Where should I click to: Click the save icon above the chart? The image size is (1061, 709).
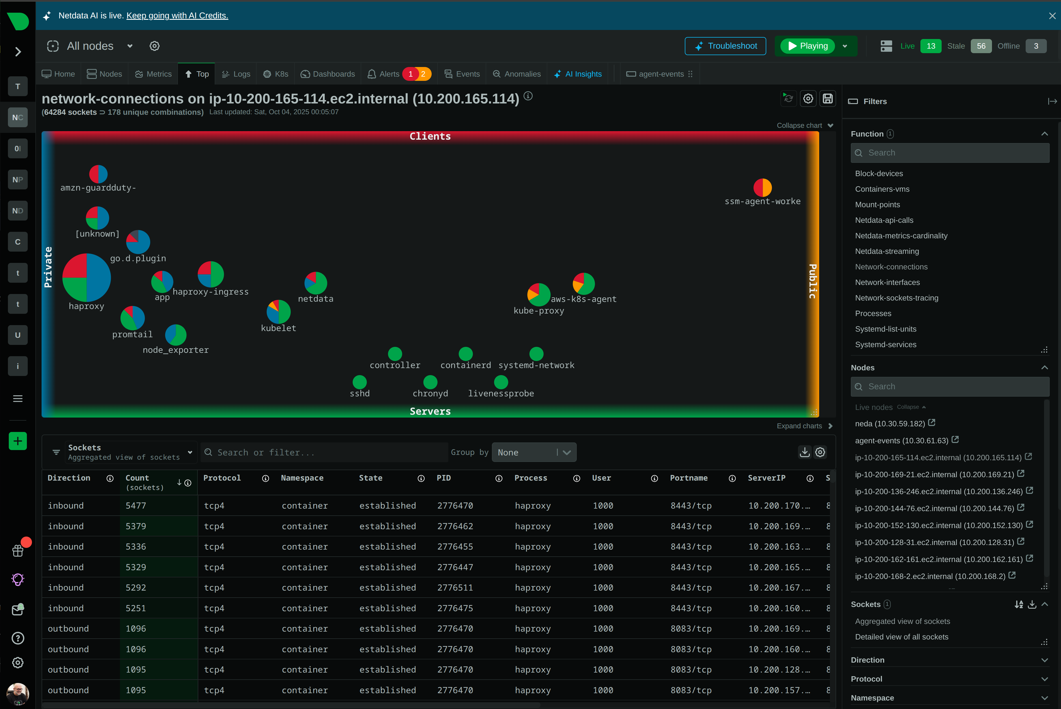point(828,99)
